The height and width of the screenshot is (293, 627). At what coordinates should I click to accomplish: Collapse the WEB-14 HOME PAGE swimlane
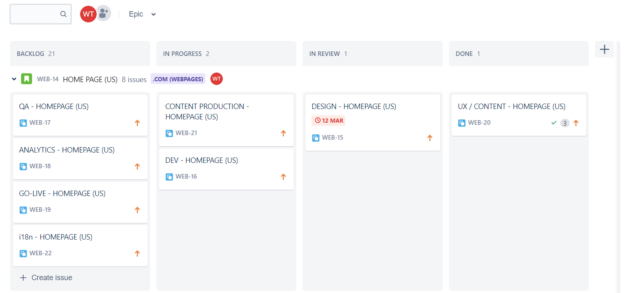(x=14, y=79)
